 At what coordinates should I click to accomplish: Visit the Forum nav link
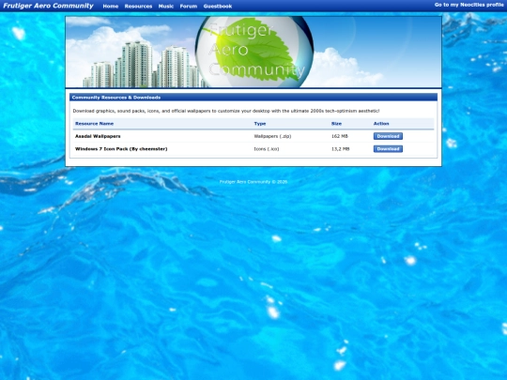coord(189,7)
